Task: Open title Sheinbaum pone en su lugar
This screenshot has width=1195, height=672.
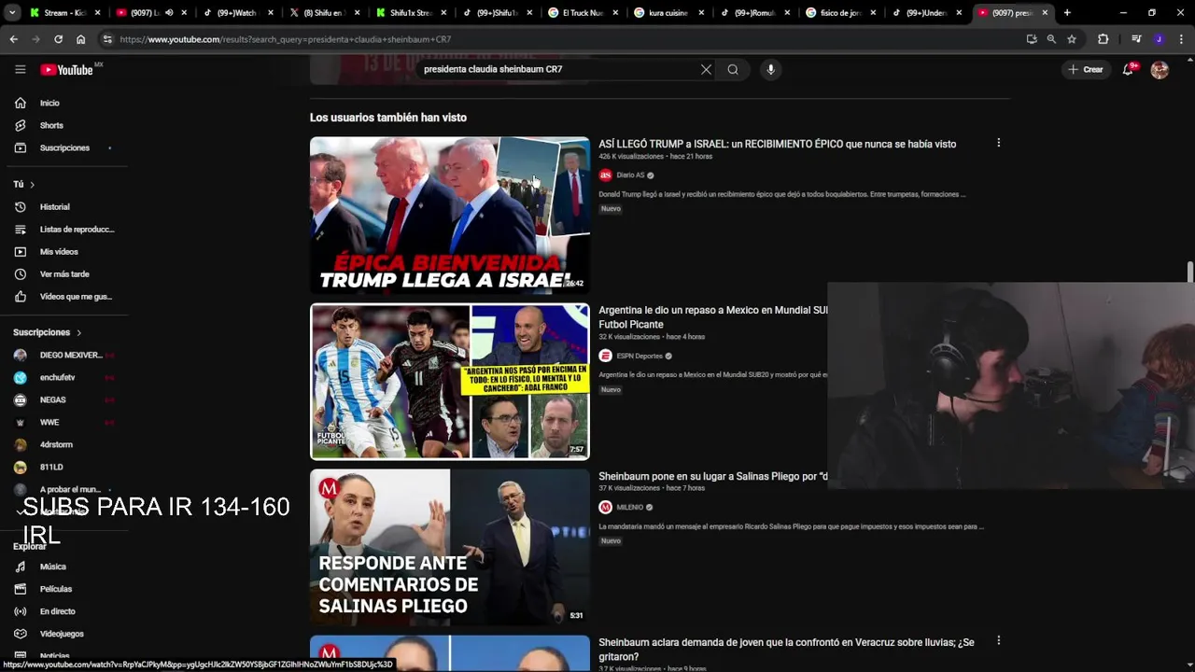Action: 713,476
